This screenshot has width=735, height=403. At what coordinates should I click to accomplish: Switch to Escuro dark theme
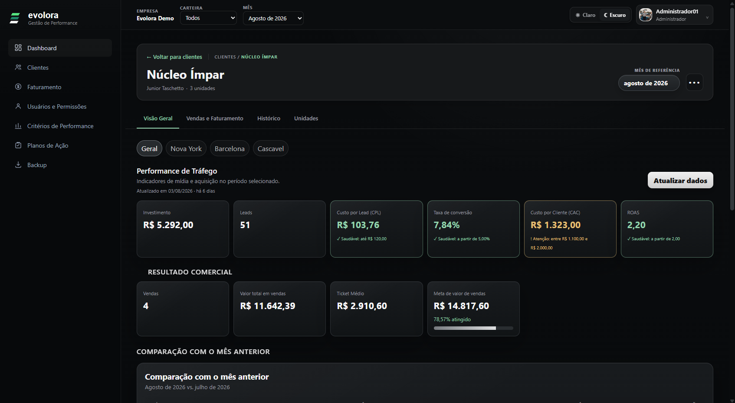pos(615,15)
